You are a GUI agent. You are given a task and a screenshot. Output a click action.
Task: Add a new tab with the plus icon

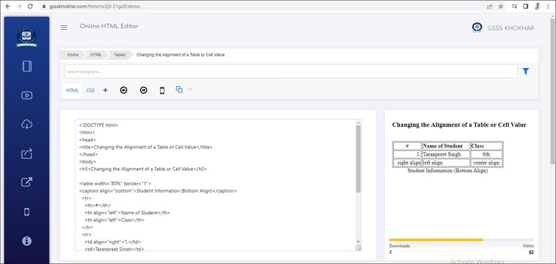[106, 90]
